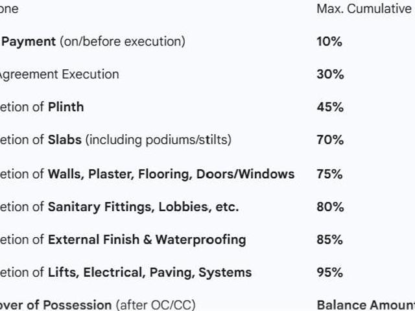
Task: Click the 75% cumulative value
Action: click(x=330, y=174)
